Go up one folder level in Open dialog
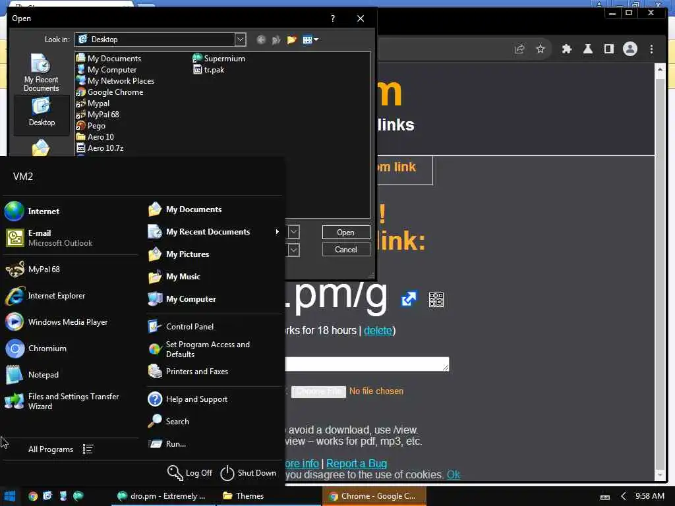 276,40
